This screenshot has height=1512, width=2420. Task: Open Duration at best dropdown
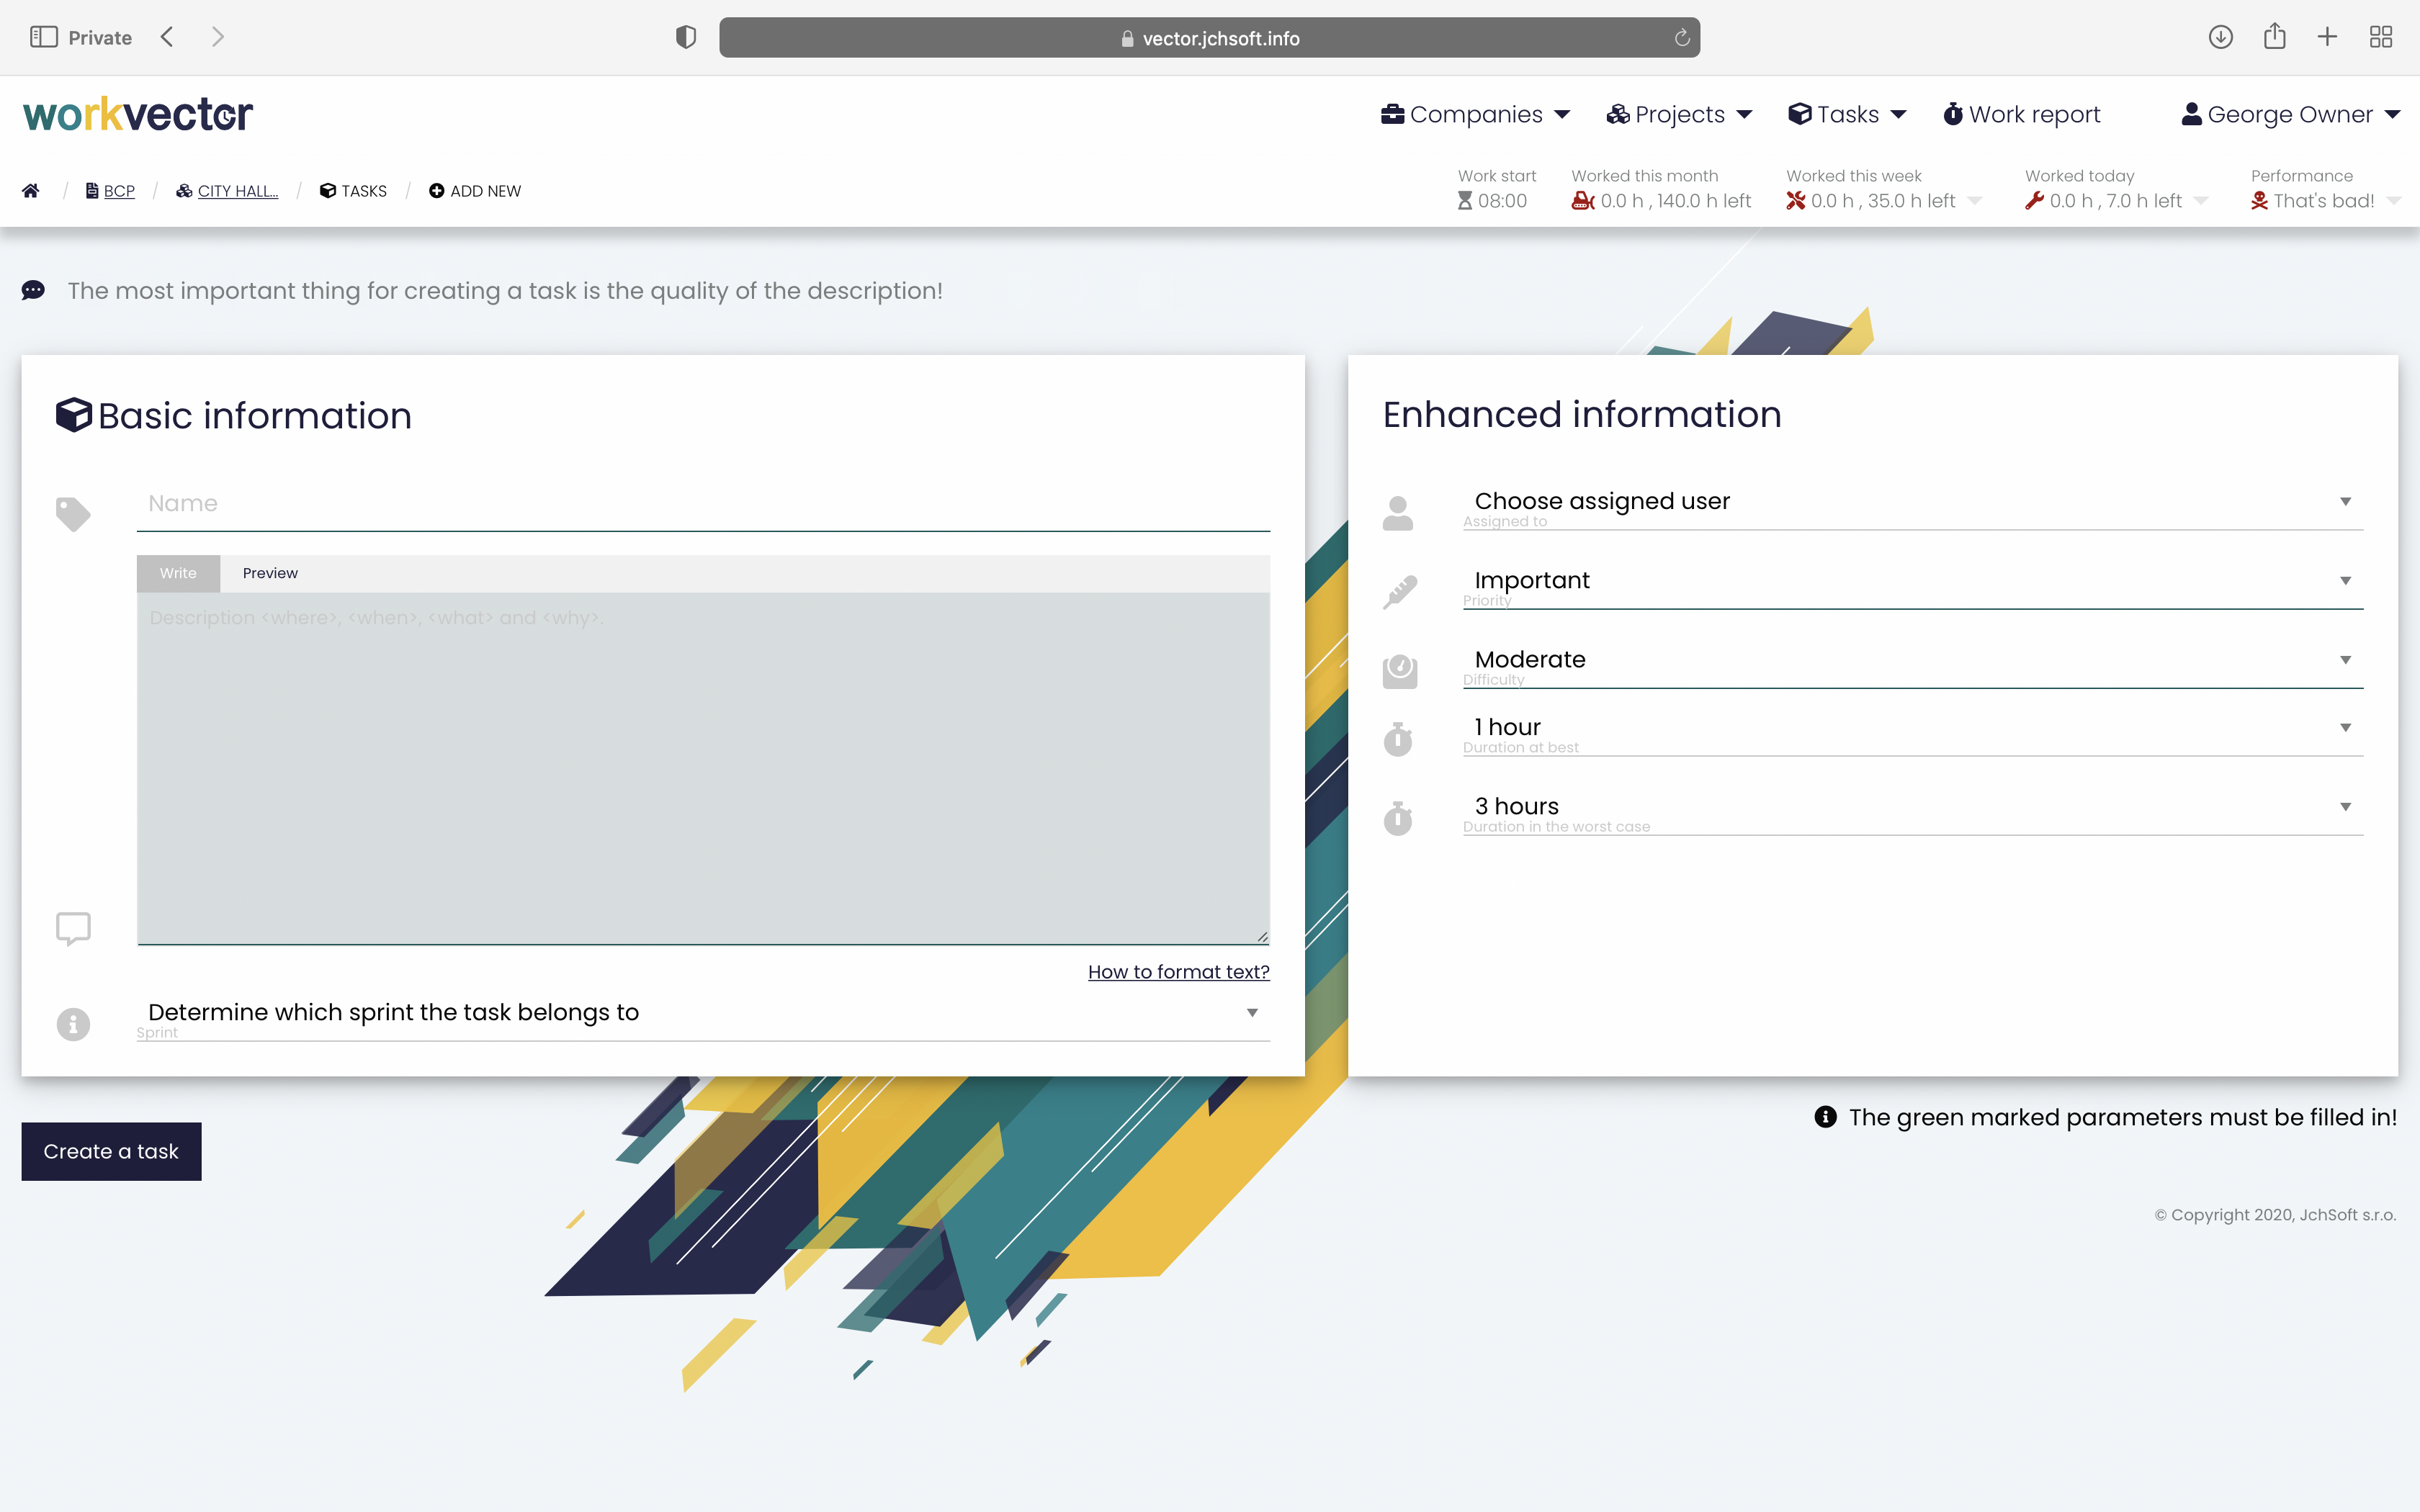click(1913, 729)
